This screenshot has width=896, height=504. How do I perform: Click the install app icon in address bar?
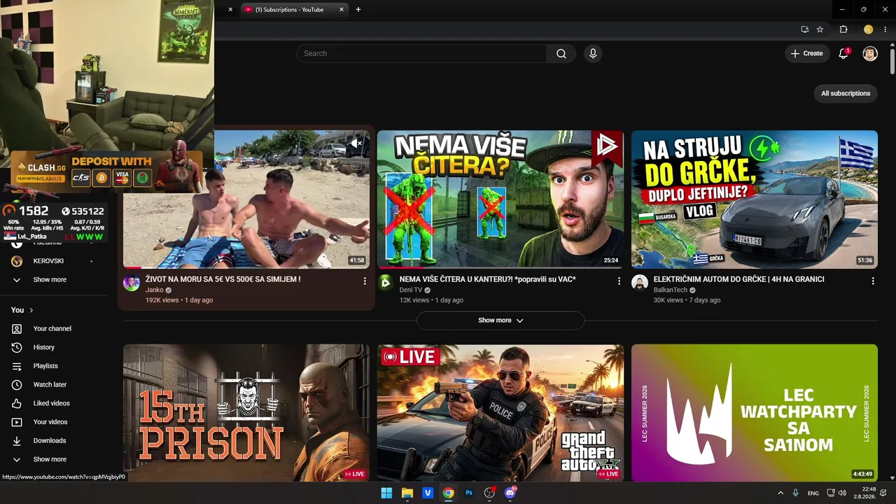point(804,29)
